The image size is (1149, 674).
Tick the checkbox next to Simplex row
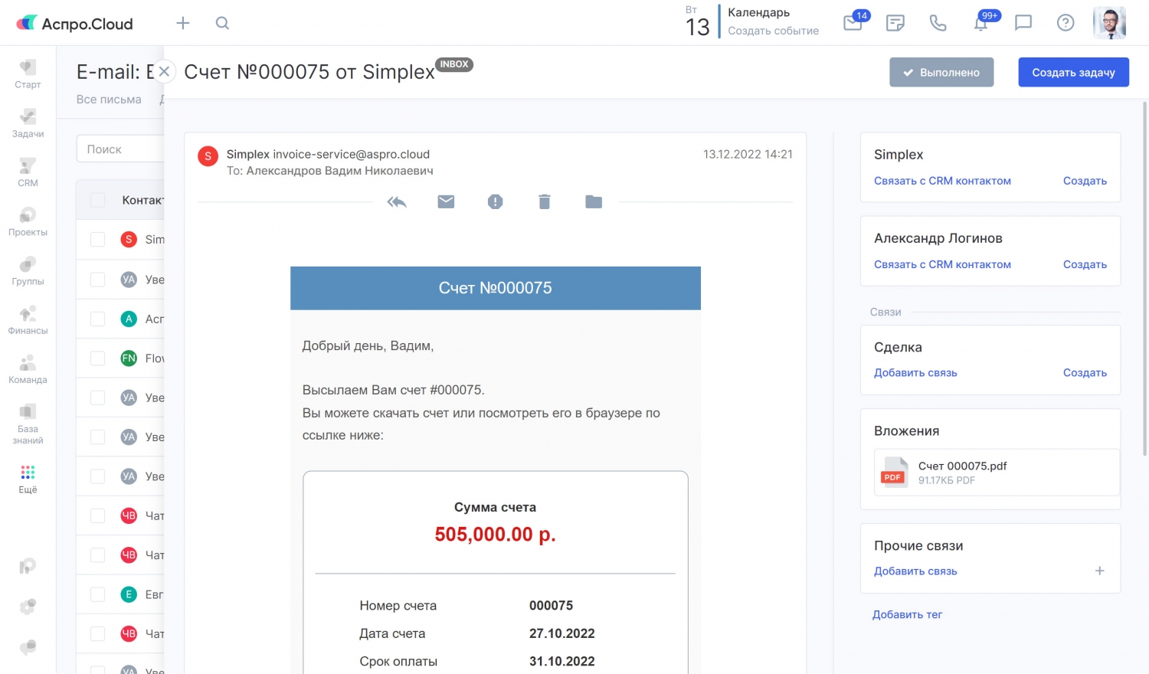click(97, 240)
